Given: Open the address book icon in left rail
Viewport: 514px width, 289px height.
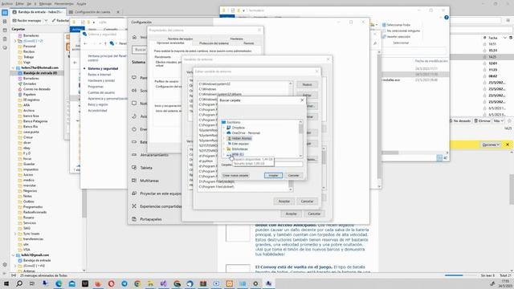Looking at the screenshot, I should click(x=5, y=22).
